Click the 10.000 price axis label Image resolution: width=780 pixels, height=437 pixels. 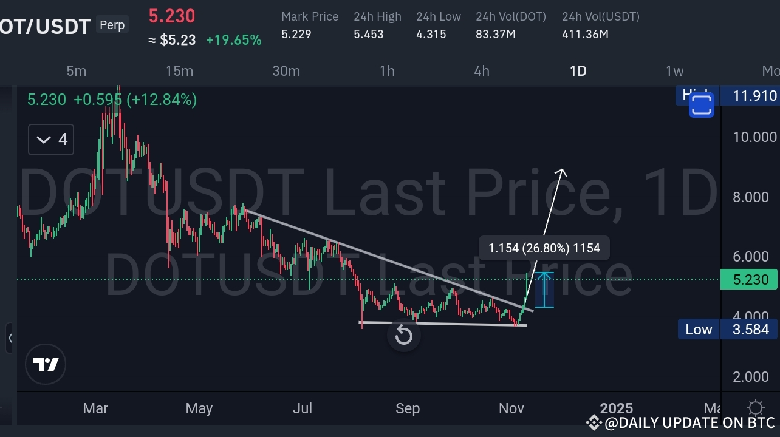[755, 137]
